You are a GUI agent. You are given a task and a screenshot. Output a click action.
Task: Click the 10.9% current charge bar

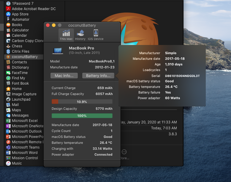coord(82,102)
